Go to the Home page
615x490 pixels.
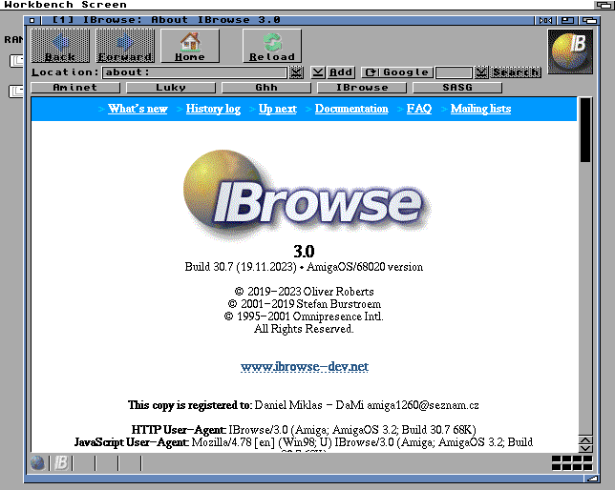190,46
